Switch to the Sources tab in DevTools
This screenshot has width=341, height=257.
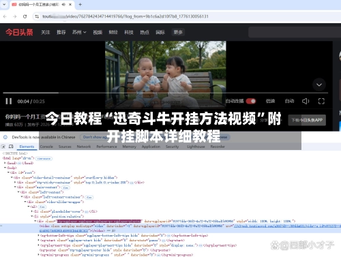click(65, 147)
